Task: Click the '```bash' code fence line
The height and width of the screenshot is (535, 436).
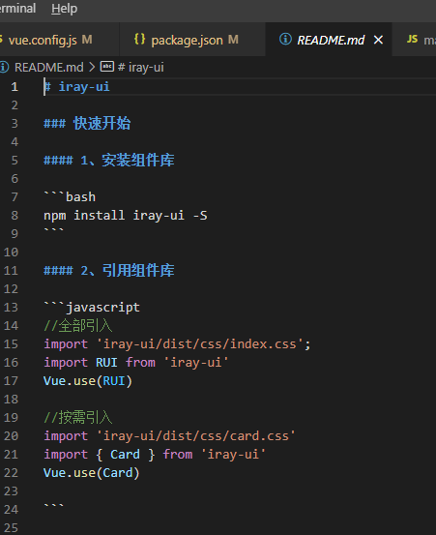Action: click(x=70, y=196)
